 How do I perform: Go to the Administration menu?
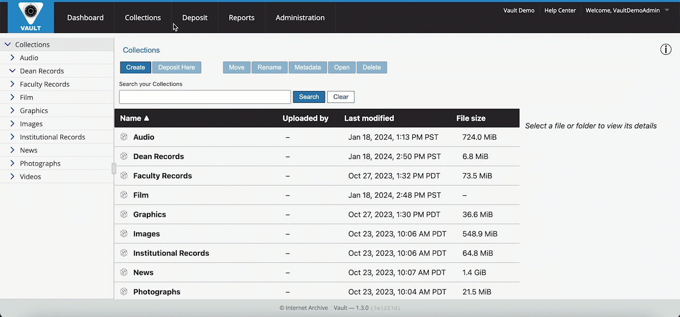[300, 17]
